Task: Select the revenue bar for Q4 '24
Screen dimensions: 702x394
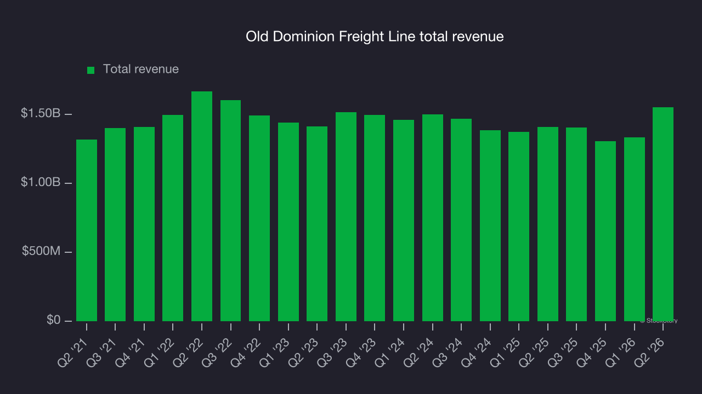Action: click(490, 225)
